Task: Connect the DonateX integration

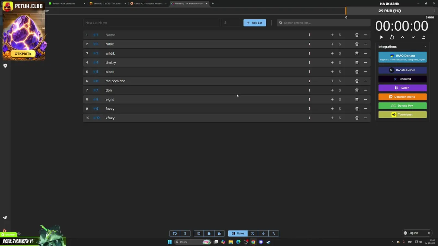Action: [x=402, y=79]
